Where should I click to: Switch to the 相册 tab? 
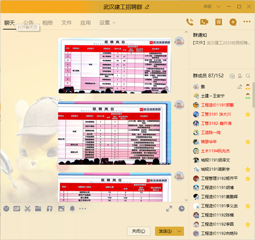click(48, 23)
